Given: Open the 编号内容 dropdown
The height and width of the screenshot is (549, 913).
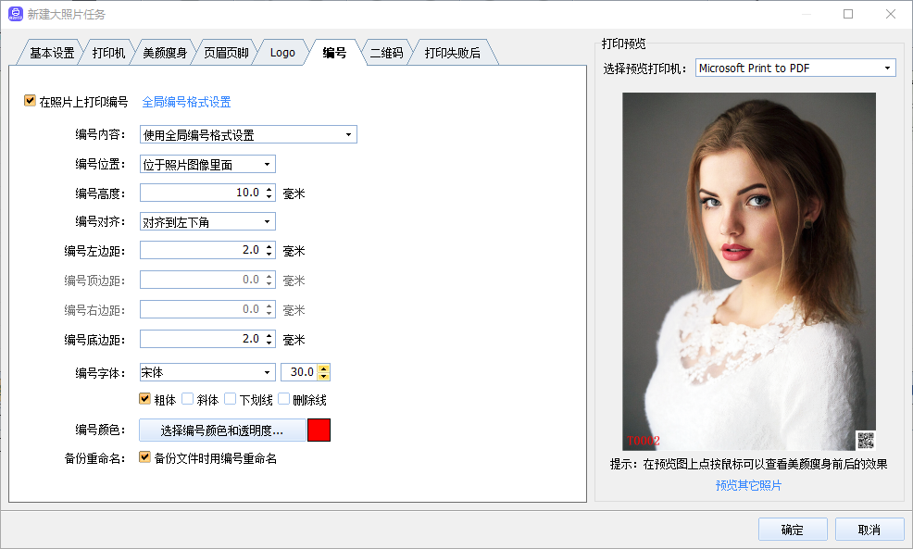Looking at the screenshot, I should 248,135.
